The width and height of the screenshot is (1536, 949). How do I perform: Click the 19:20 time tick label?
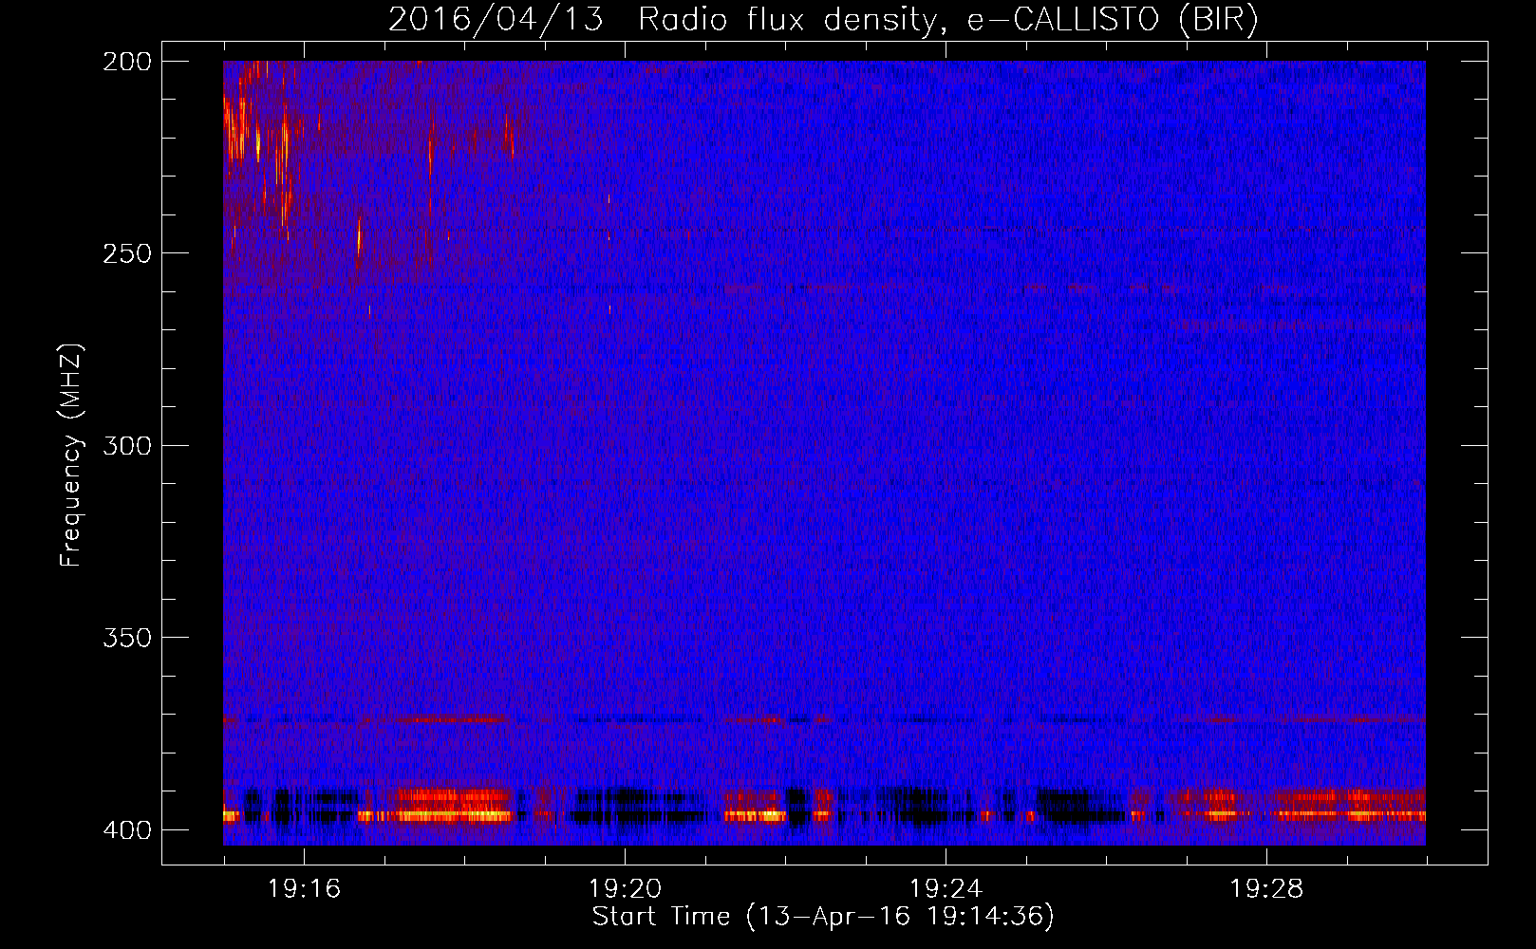[x=625, y=888]
